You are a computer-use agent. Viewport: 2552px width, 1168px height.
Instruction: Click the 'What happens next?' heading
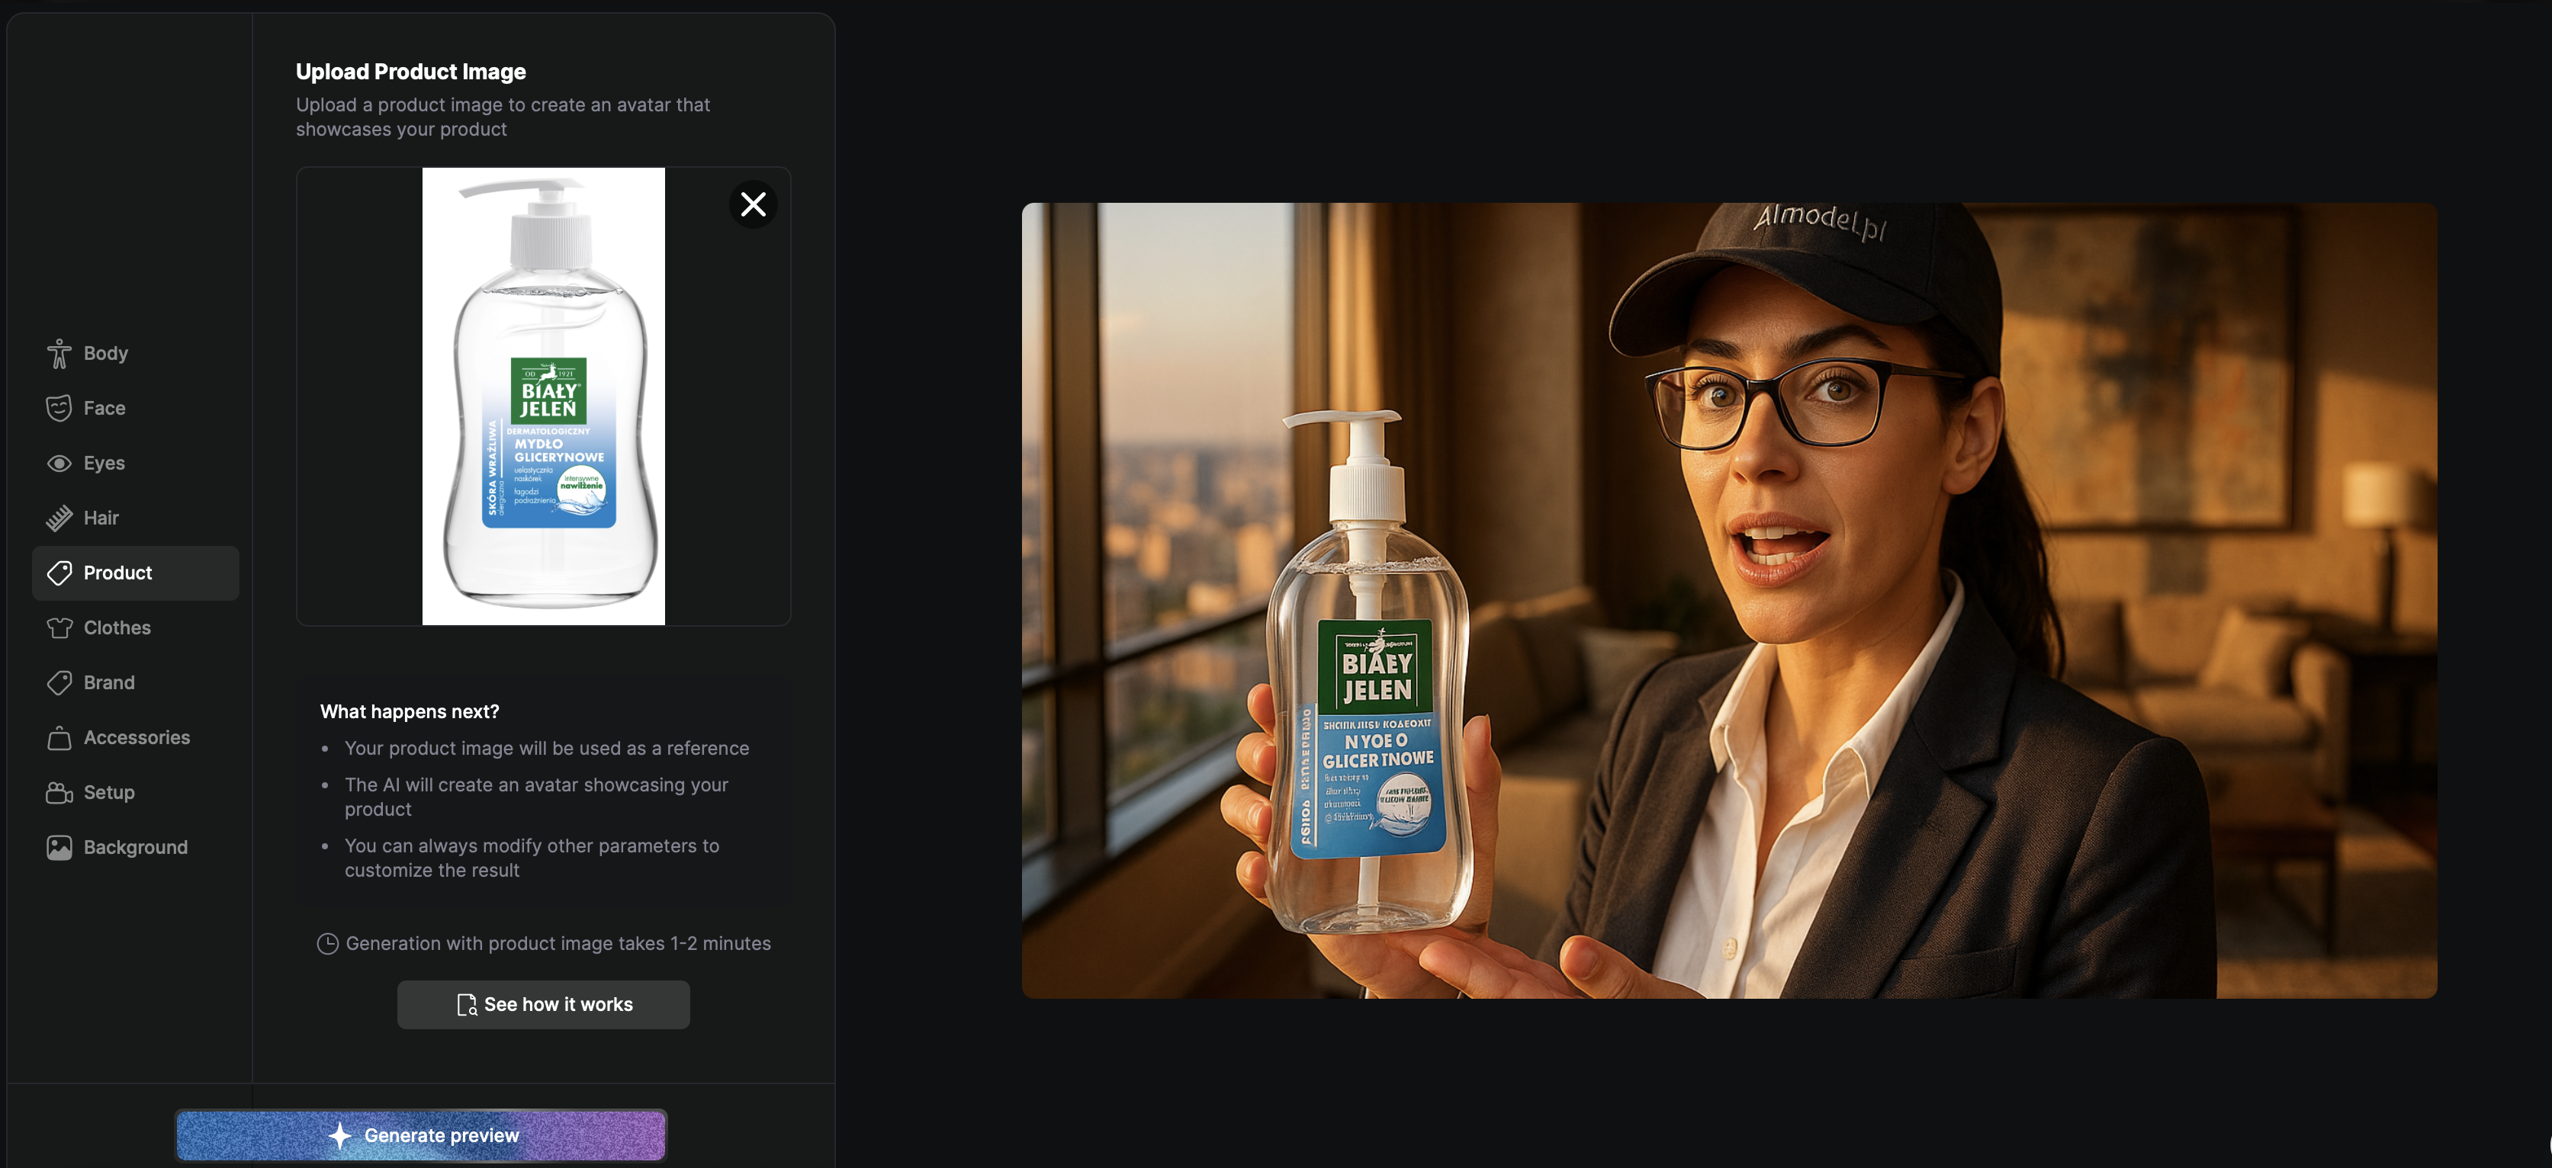(x=409, y=711)
